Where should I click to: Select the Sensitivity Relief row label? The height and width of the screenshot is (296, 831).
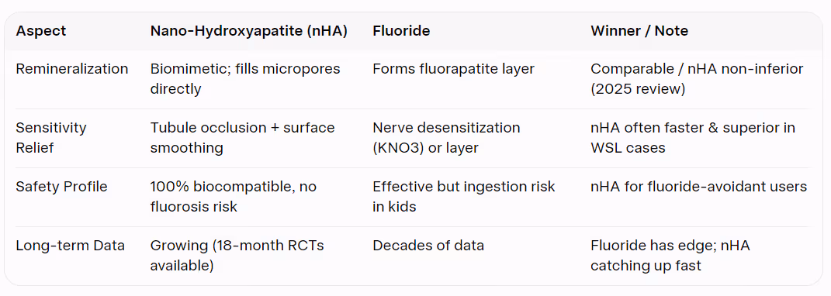(51, 137)
